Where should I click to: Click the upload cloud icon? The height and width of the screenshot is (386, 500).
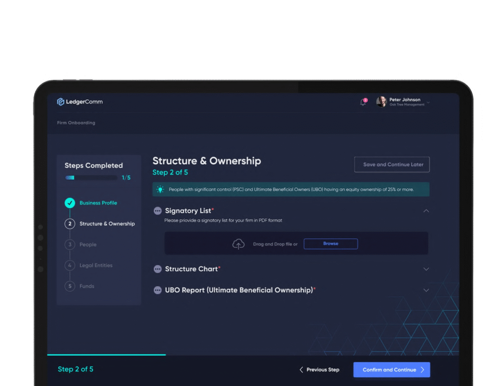pos(238,244)
